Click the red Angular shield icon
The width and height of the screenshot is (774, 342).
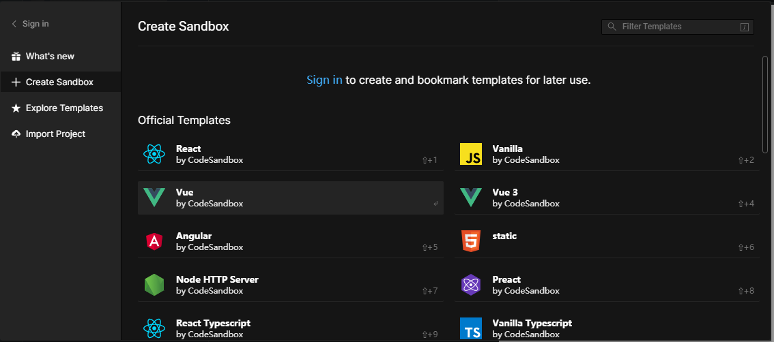point(154,241)
